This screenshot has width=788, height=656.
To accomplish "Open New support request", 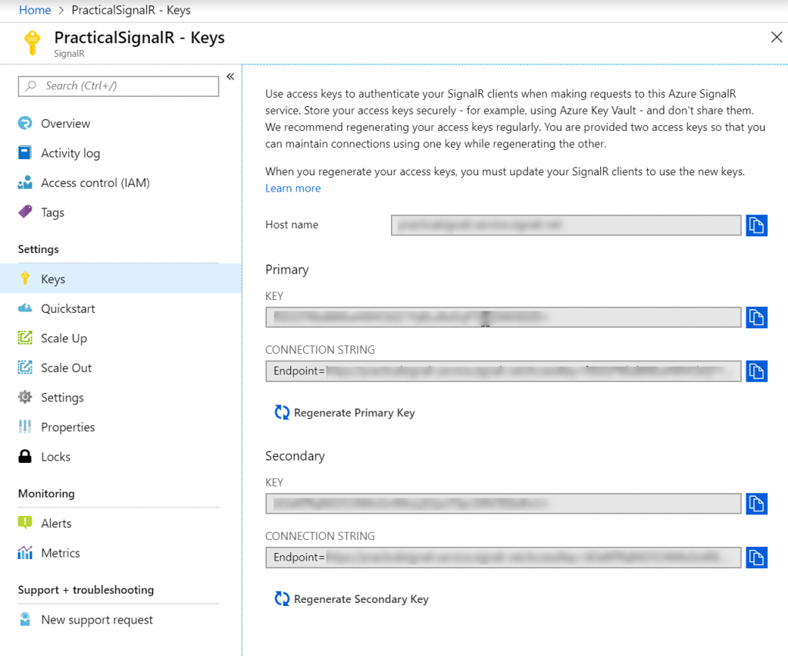I will tap(97, 621).
